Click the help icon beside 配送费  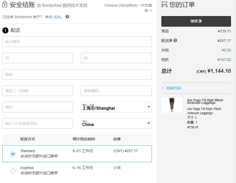point(175,40)
